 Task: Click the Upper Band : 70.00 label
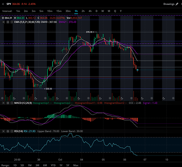click(x=48, y=131)
